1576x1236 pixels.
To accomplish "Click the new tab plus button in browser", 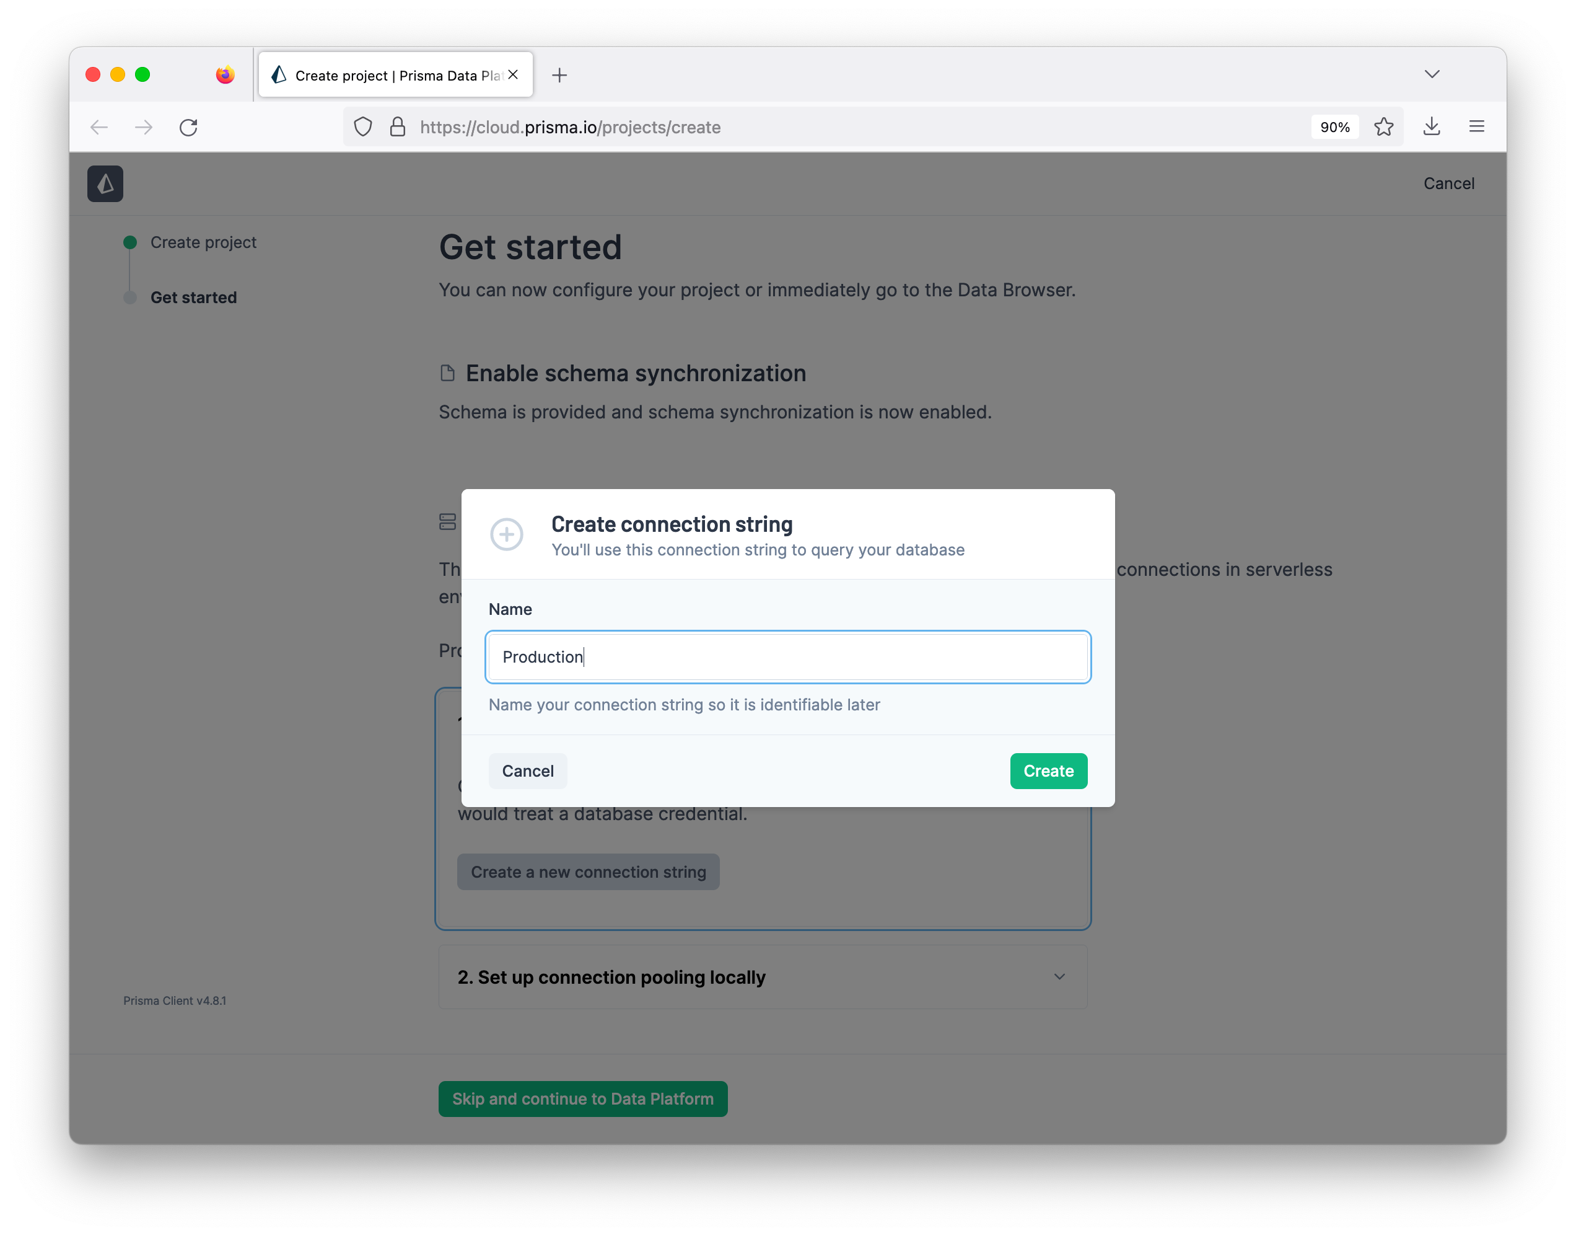I will click(x=558, y=74).
